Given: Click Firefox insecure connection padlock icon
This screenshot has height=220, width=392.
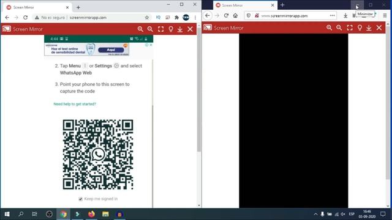Looking at the screenshot, I should coord(257,15).
